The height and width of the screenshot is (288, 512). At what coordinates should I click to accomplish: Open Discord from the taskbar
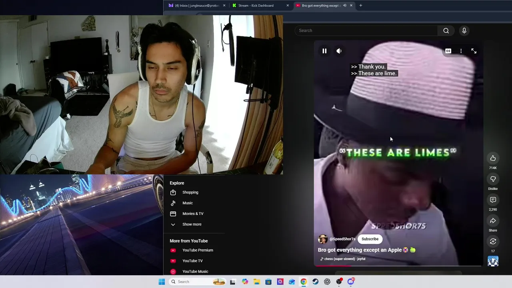pos(351,282)
